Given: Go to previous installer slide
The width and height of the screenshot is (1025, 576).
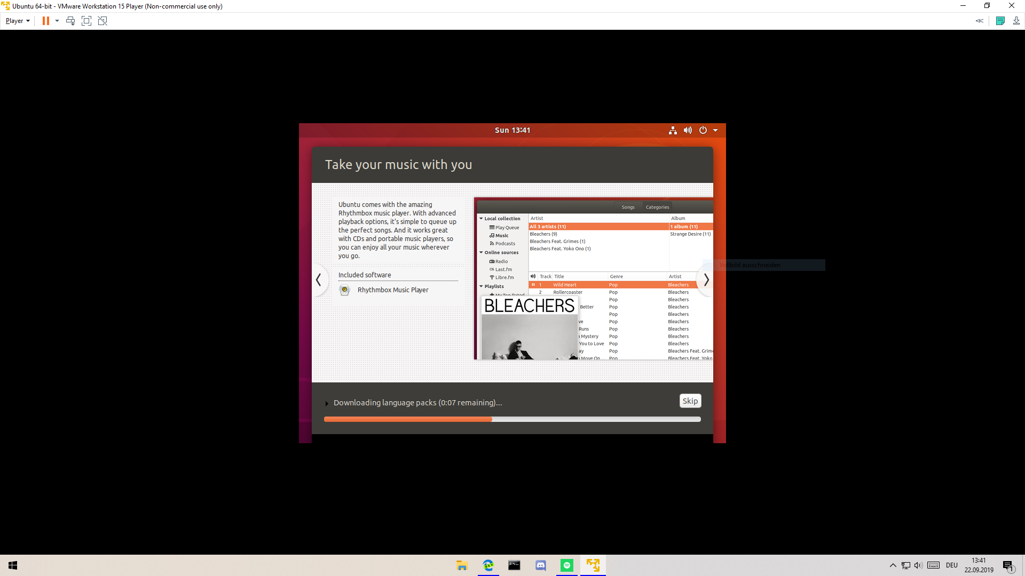Looking at the screenshot, I should (x=319, y=279).
